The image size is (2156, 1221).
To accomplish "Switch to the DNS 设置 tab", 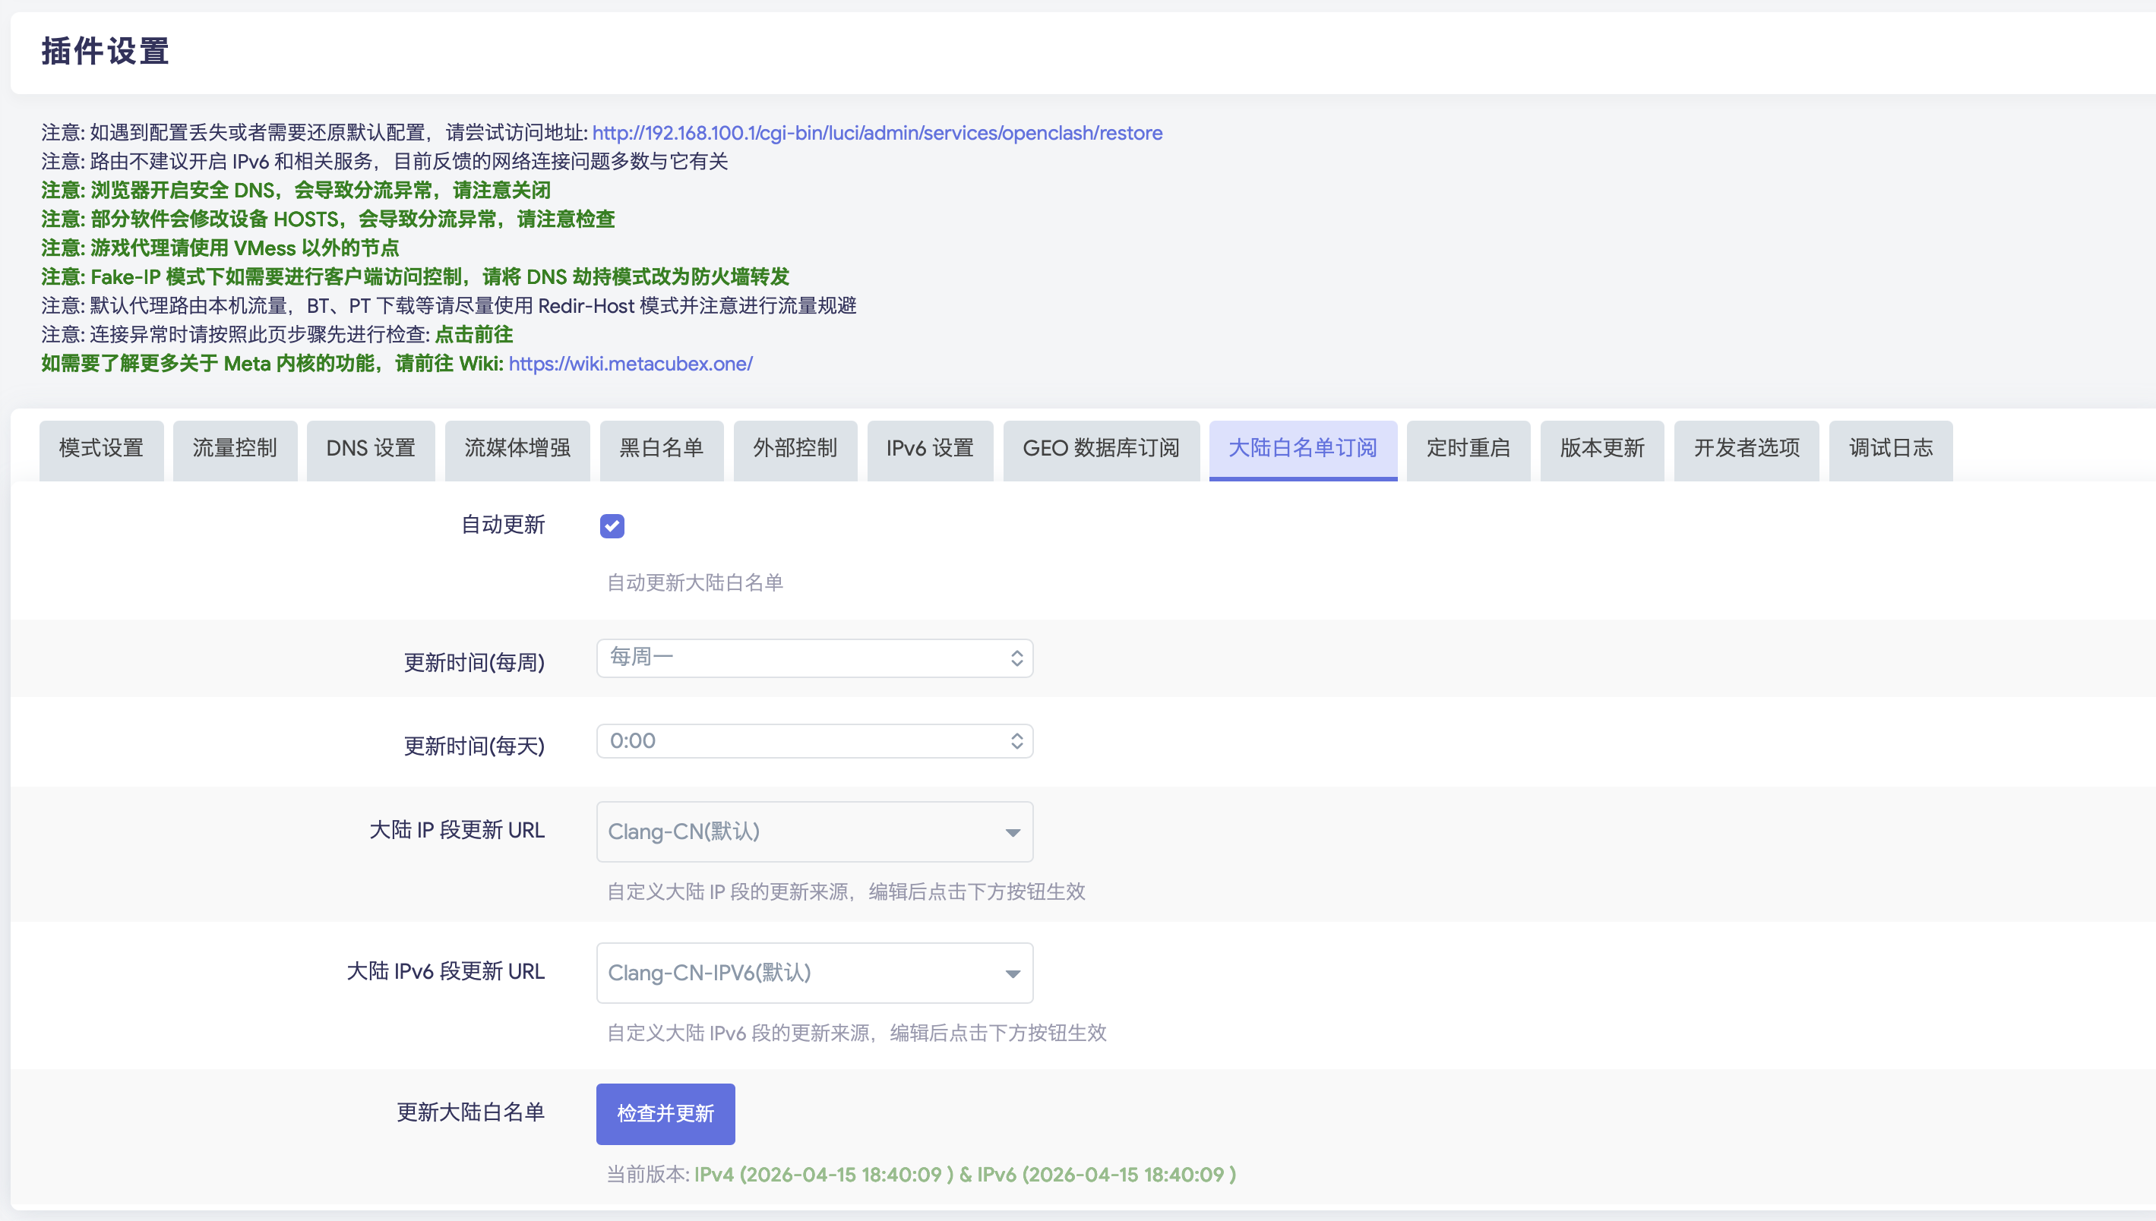I will [x=370, y=450].
